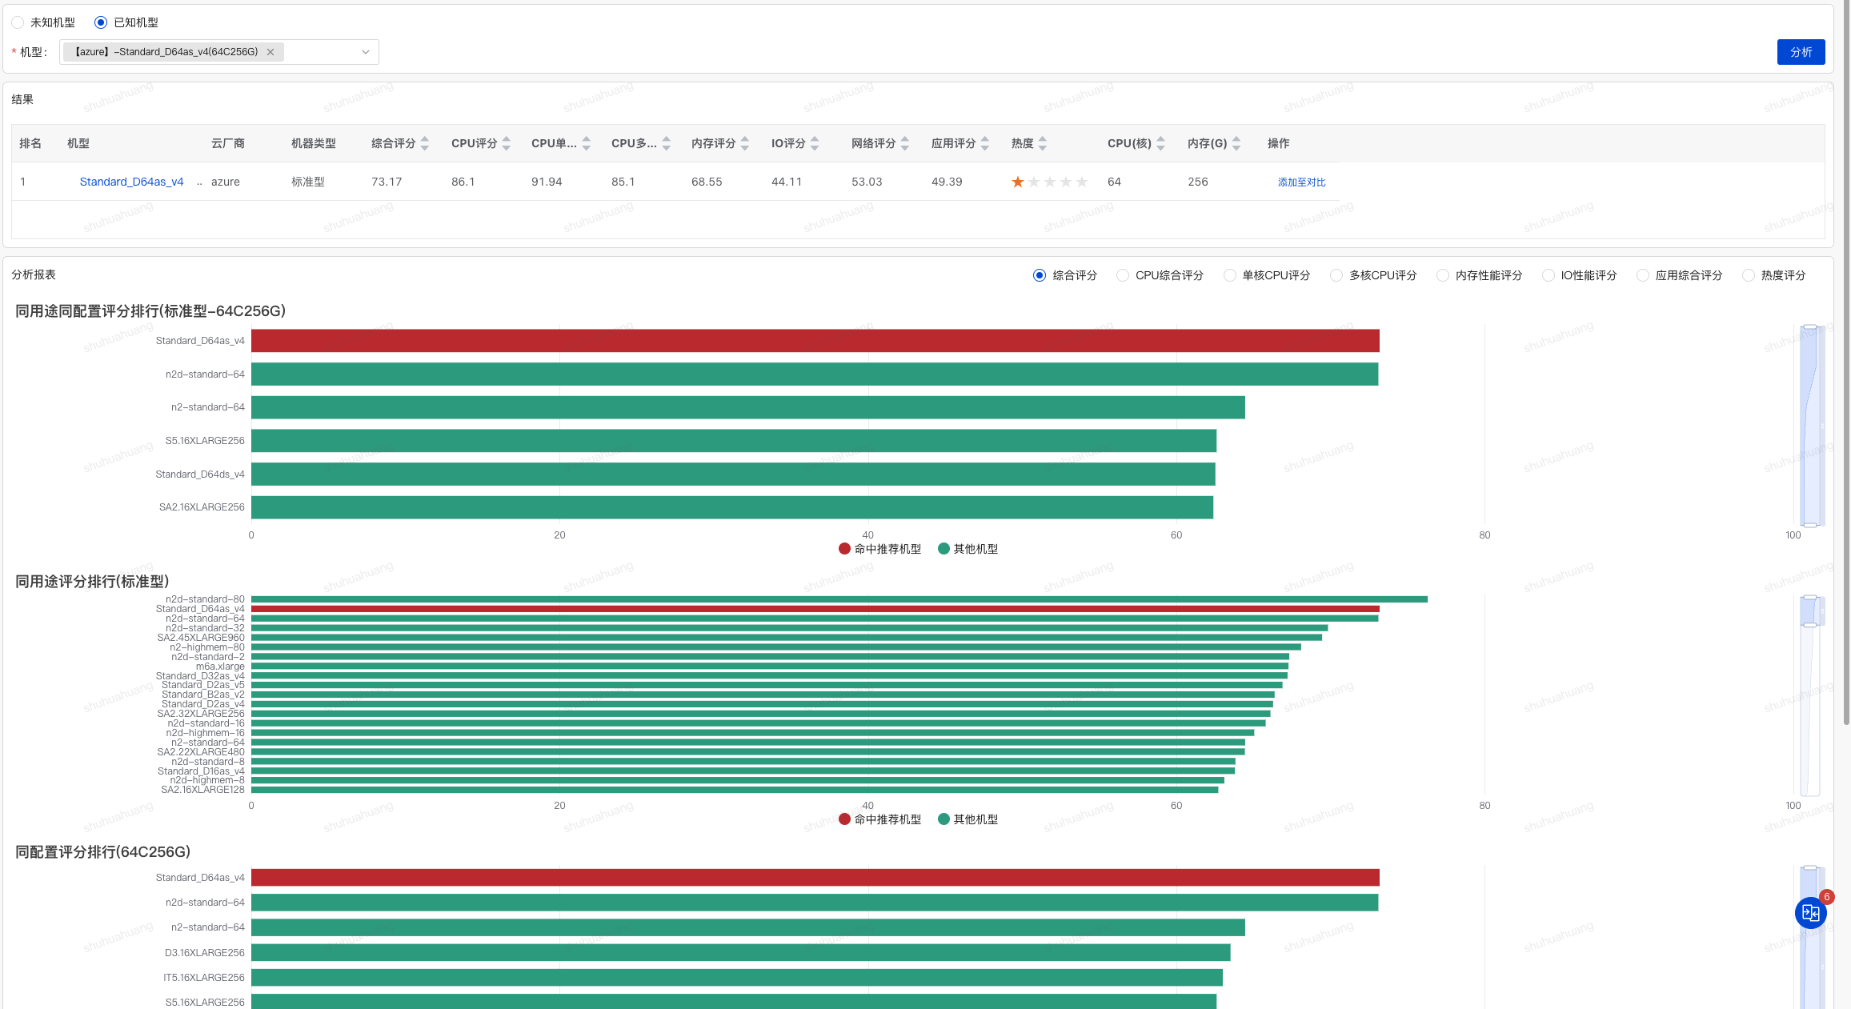1851x1009 pixels.
Task: Click IO评分 sort icon
Action: [x=815, y=144]
